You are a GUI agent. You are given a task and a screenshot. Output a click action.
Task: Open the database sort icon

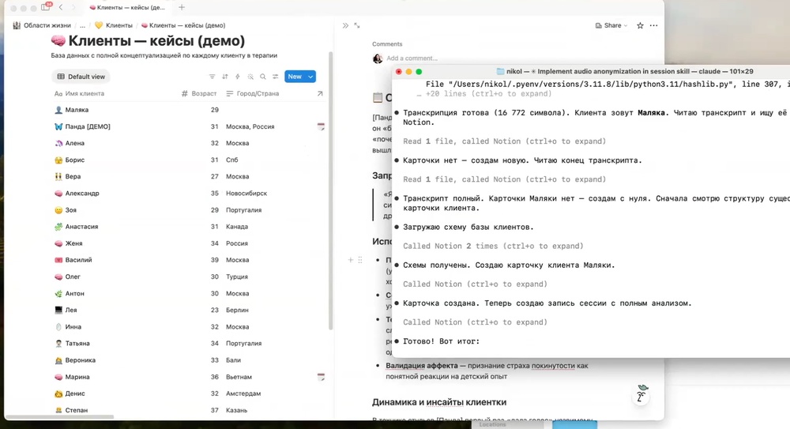coord(224,77)
